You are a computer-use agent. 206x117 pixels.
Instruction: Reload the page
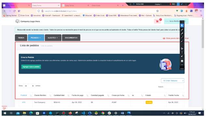14,11
